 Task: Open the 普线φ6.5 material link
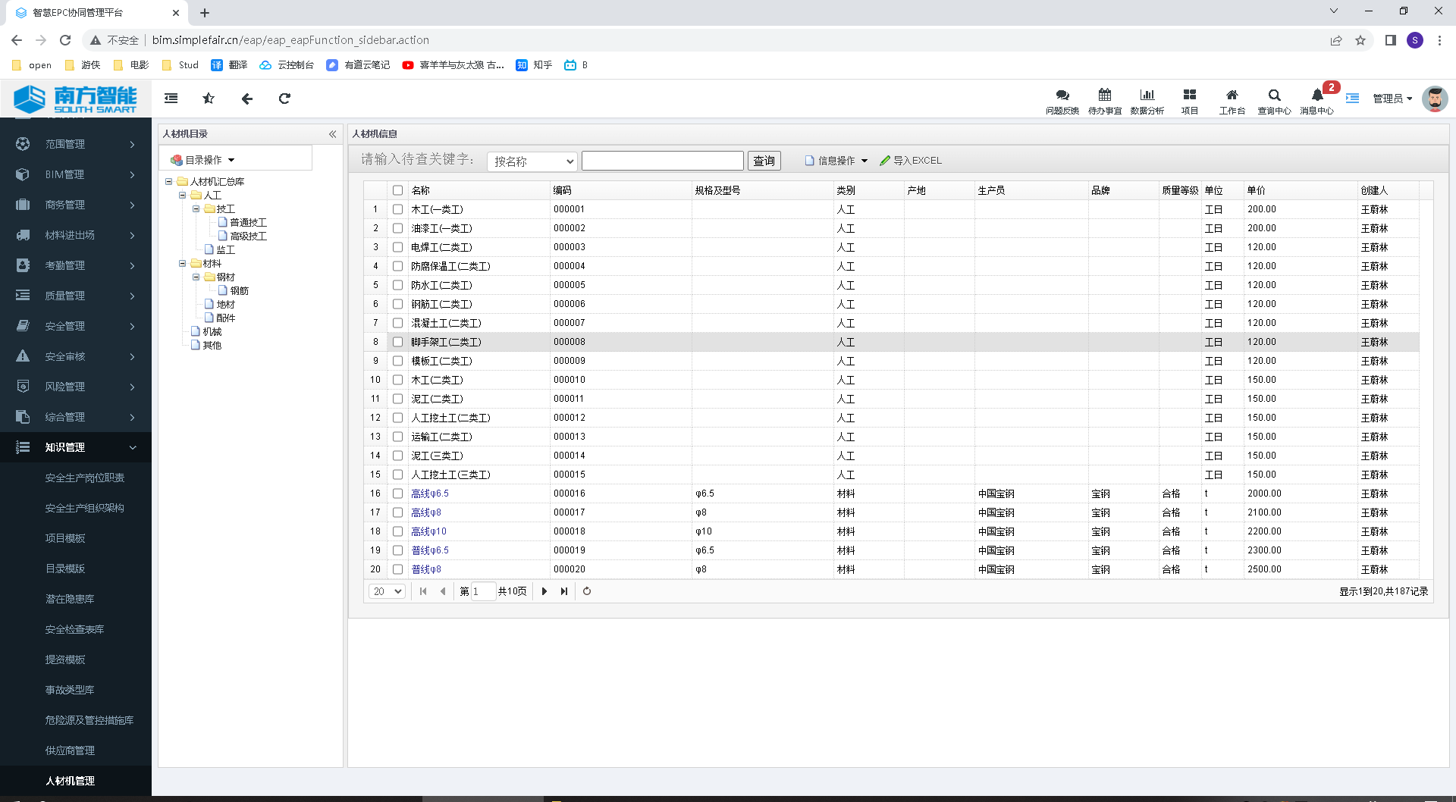(430, 550)
